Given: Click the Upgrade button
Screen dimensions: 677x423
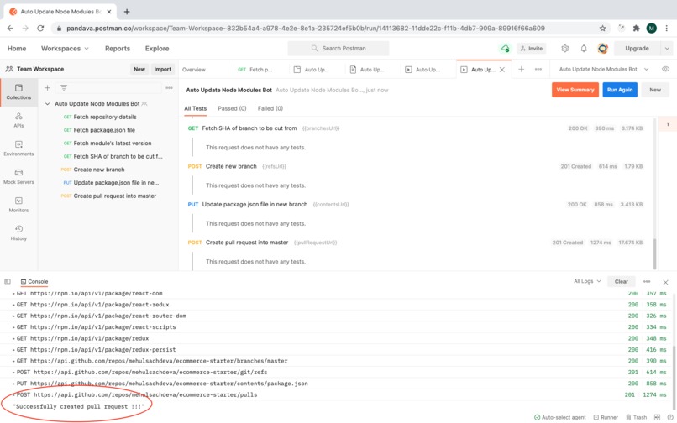Looking at the screenshot, I should (637, 49).
